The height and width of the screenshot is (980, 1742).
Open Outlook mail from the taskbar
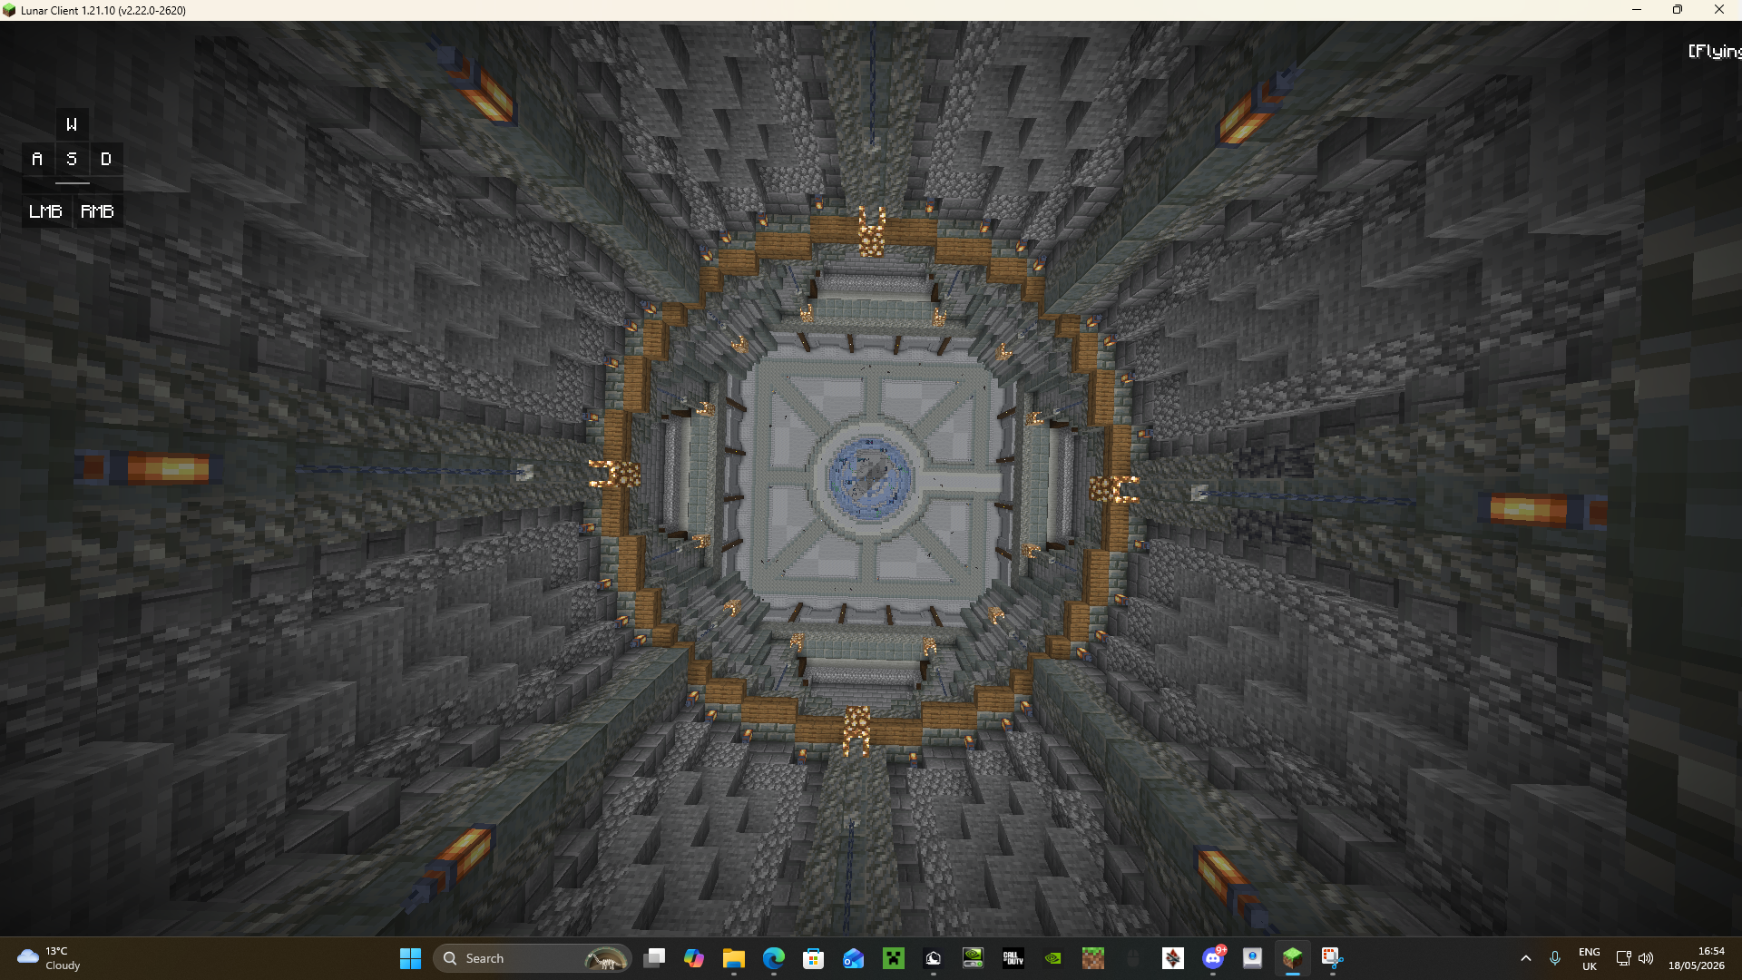[854, 958]
